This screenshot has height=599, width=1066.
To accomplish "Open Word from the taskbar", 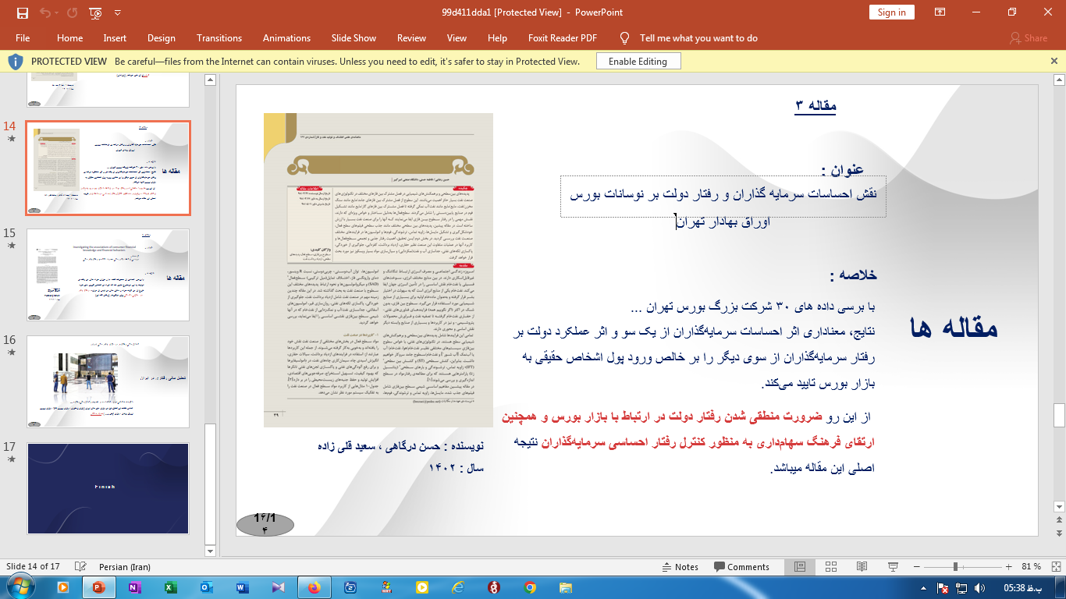I will click(242, 587).
